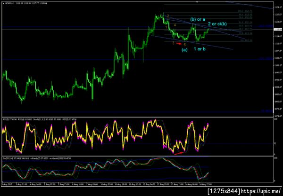
Task: Click the 1125.57 price scale label
Action: pyautogui.click(x=278, y=15)
